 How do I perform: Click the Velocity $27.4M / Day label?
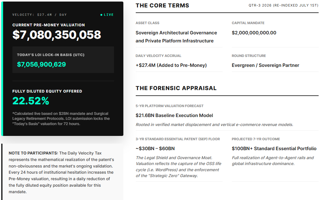(39, 15)
